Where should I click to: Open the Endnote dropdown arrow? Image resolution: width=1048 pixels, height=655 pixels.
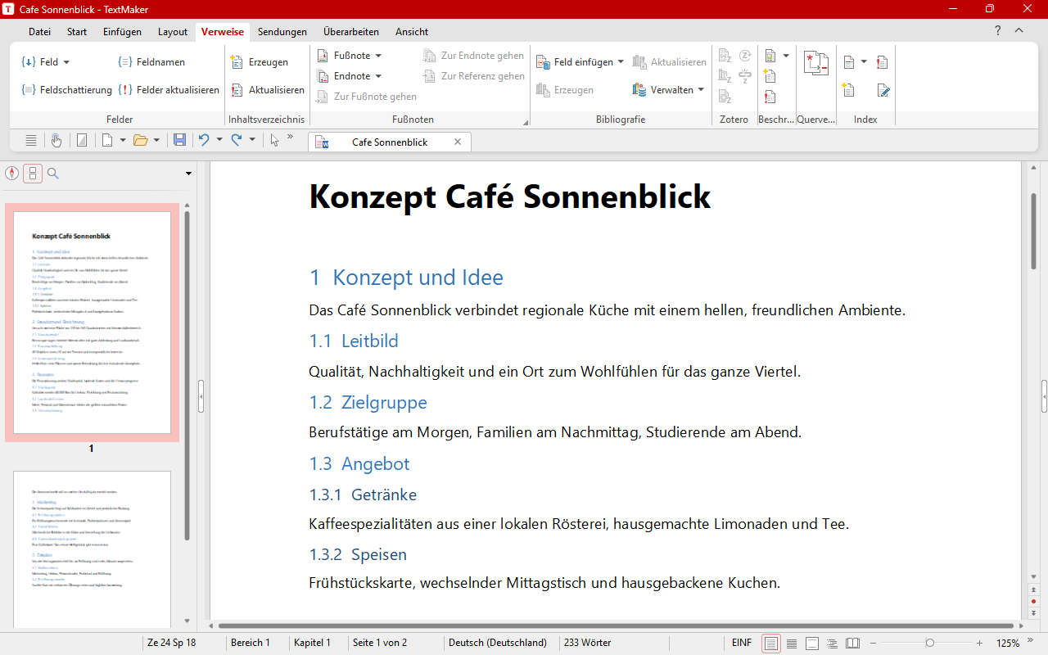click(378, 76)
